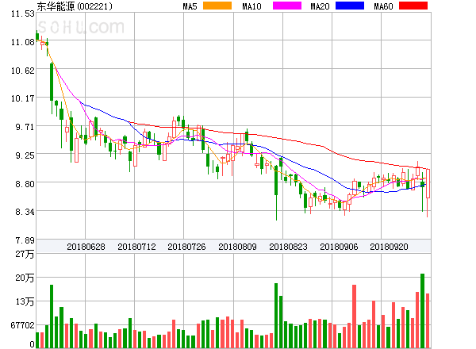Click the 20180920 date label
The width and height of the screenshot is (476, 349).
390,247
